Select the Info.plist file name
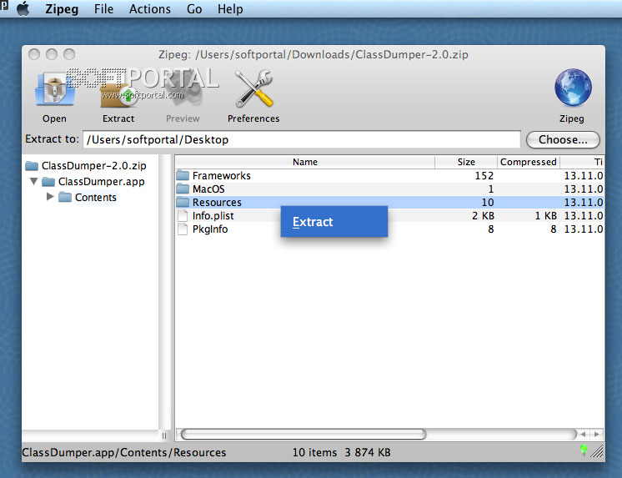Screen dimensions: 622x478 [x=213, y=216]
